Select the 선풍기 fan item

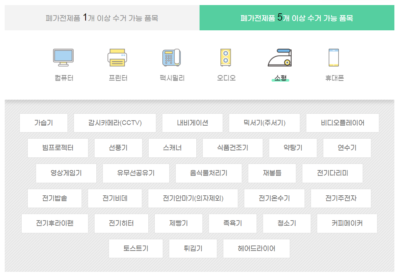pos(118,148)
